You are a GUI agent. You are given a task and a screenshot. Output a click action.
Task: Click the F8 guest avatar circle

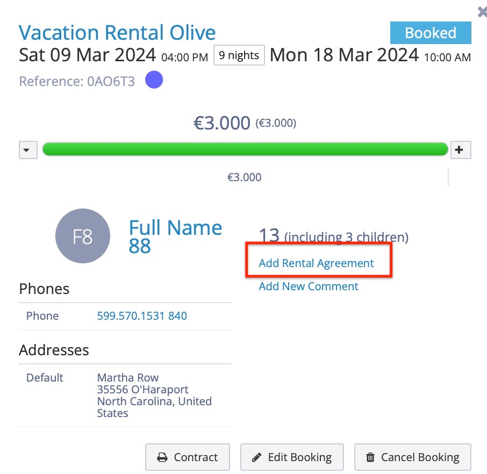coord(83,236)
